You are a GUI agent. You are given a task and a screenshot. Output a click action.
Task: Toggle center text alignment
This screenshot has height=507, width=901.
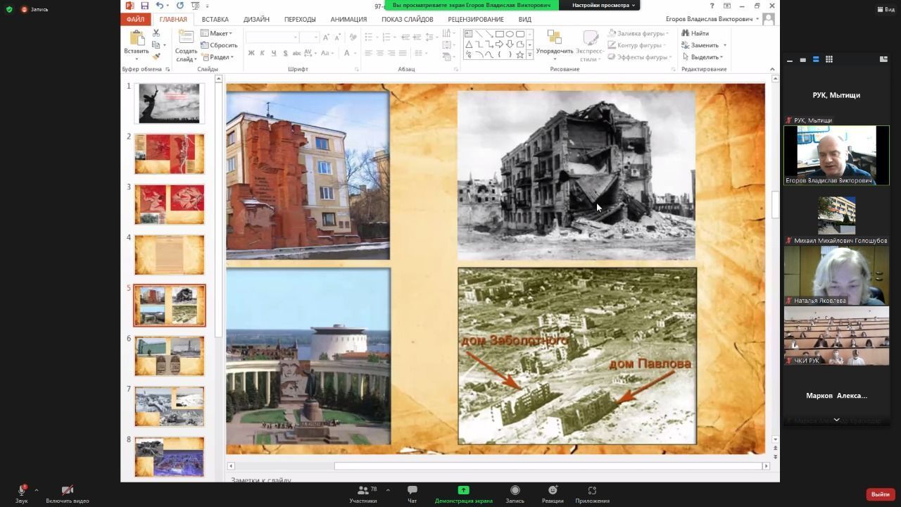380,53
